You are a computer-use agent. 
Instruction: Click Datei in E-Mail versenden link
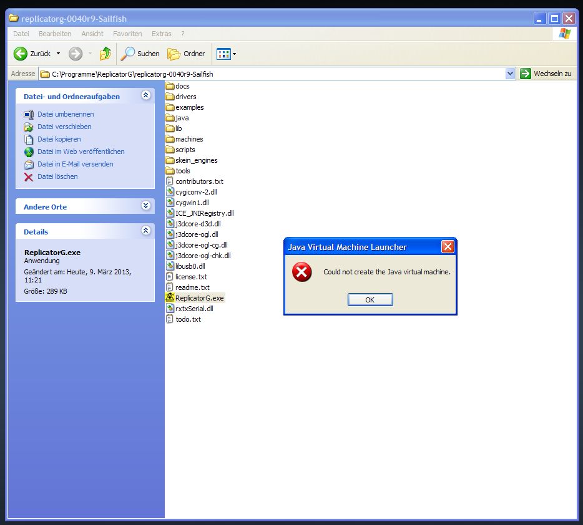pyautogui.click(x=76, y=164)
